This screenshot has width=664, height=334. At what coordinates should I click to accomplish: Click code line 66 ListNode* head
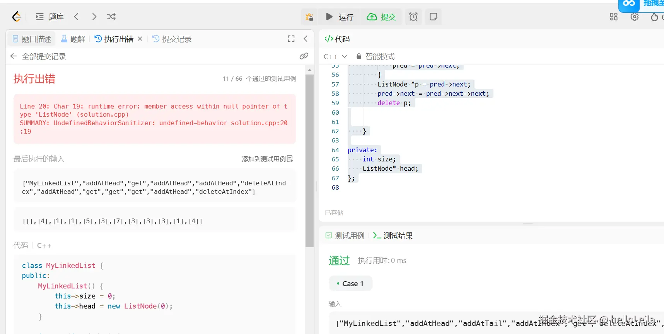[x=390, y=168]
